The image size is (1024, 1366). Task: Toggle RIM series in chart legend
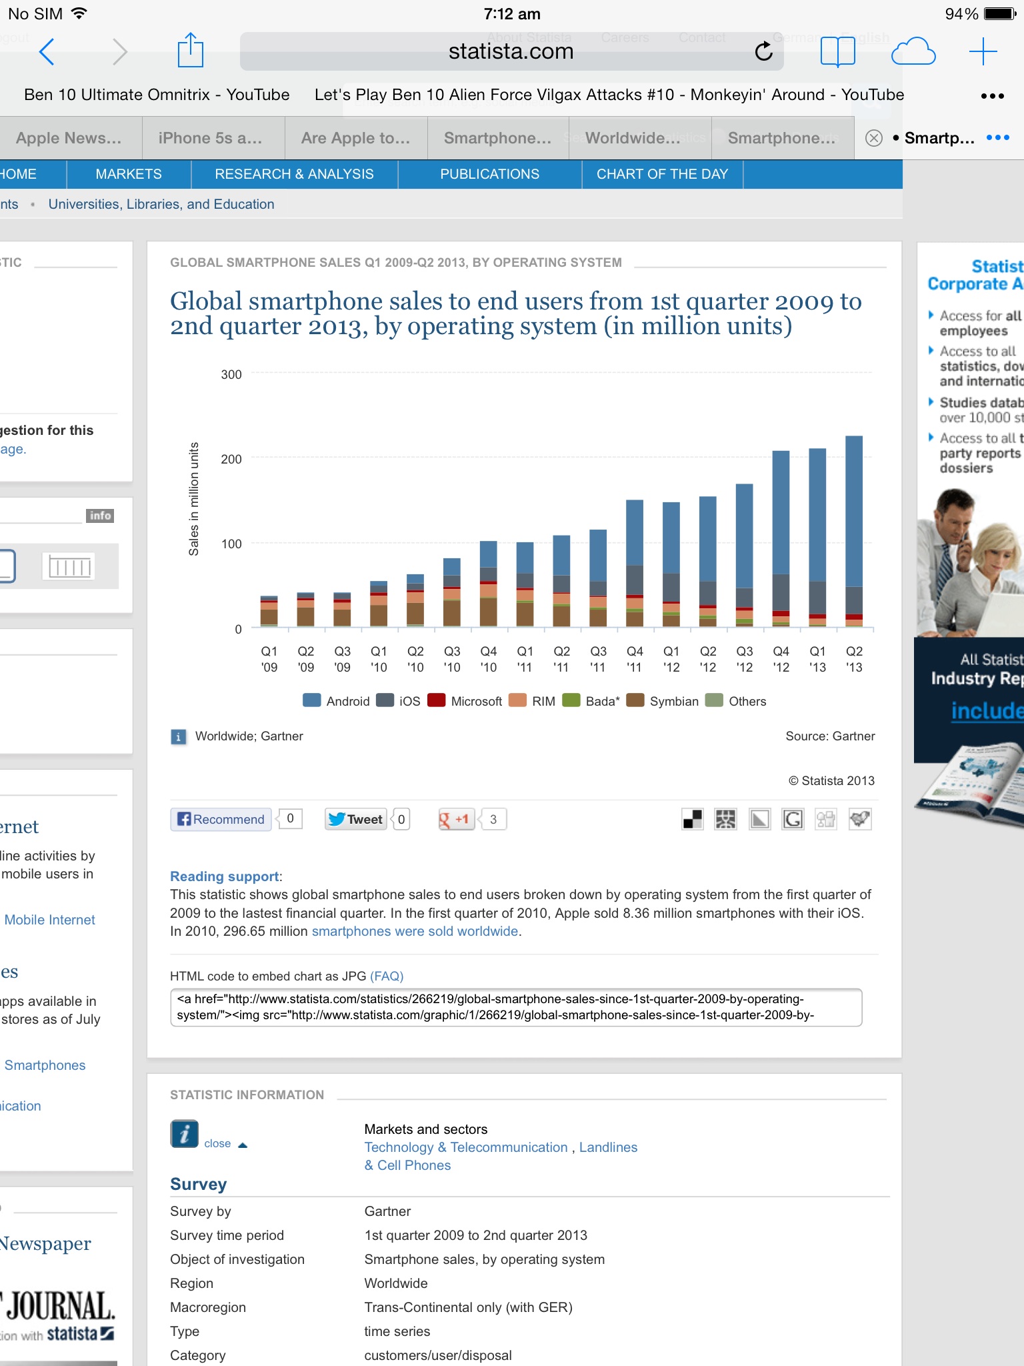coord(532,701)
